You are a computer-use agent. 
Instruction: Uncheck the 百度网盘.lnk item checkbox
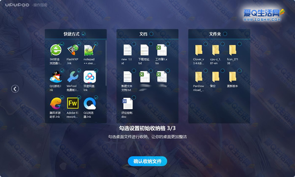click(x=96, y=71)
